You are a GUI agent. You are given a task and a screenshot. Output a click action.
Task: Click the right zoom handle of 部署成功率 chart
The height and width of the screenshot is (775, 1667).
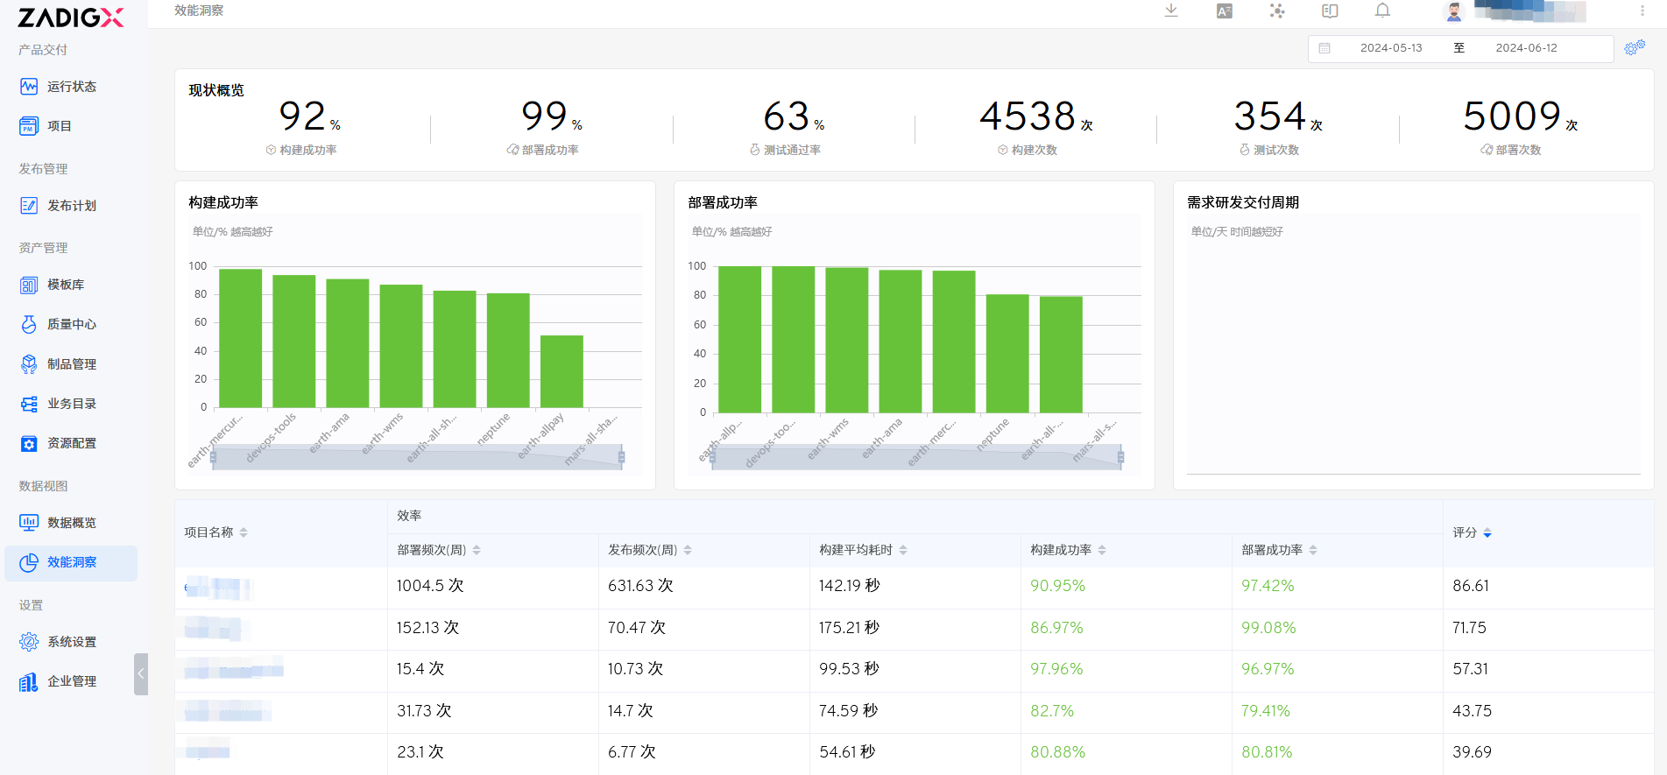(x=1120, y=457)
